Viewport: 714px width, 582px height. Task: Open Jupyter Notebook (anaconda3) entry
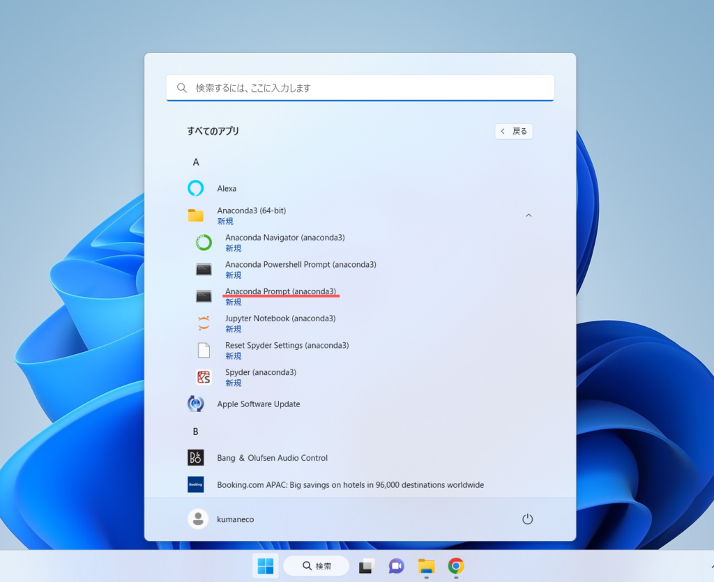280,319
